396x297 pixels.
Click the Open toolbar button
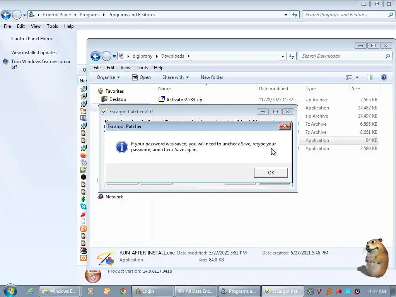click(142, 77)
